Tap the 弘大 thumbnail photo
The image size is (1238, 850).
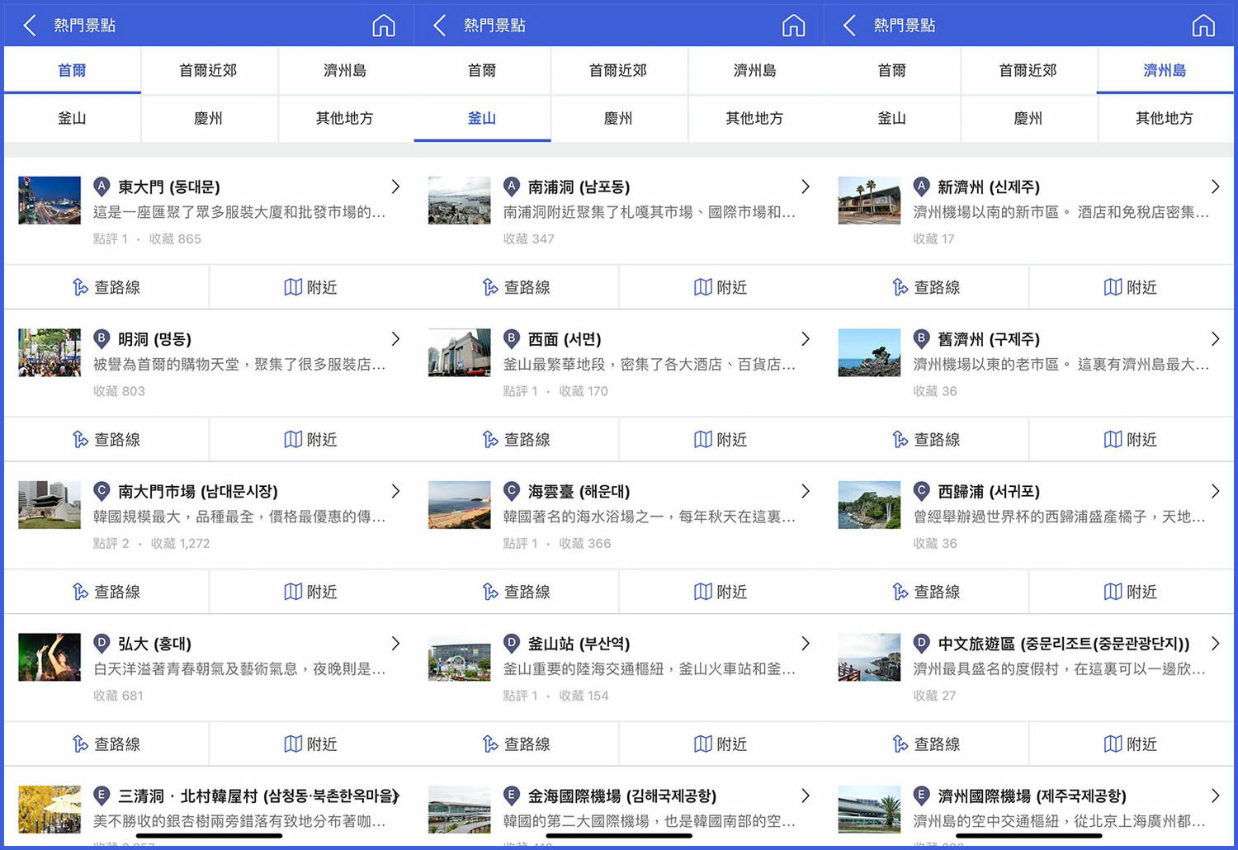[49, 657]
